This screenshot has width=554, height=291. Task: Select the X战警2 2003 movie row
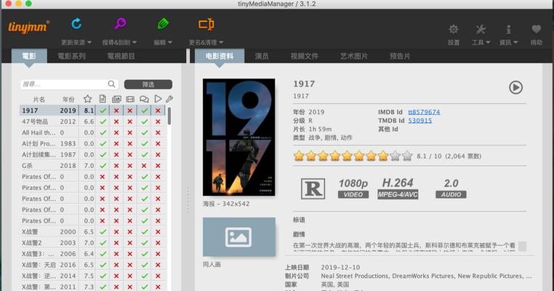pos(92,243)
